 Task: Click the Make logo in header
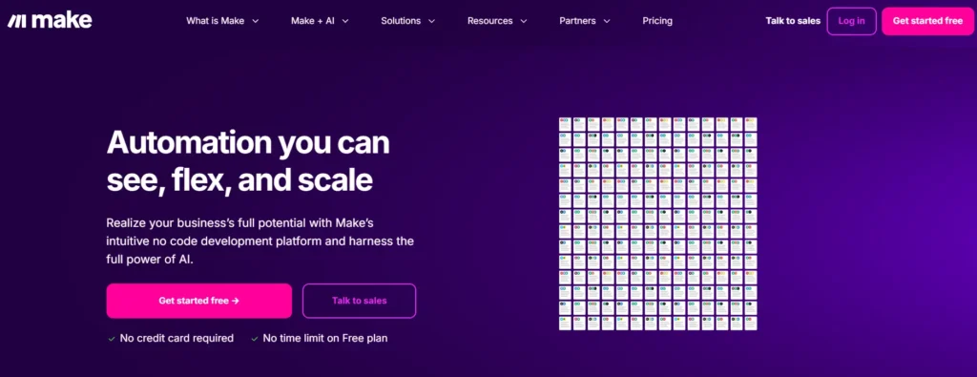[x=50, y=21]
